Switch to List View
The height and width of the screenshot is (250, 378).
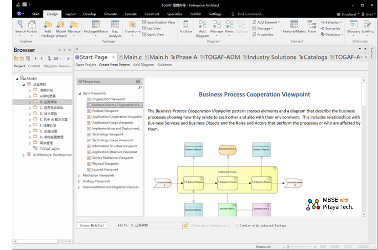(152, 28)
